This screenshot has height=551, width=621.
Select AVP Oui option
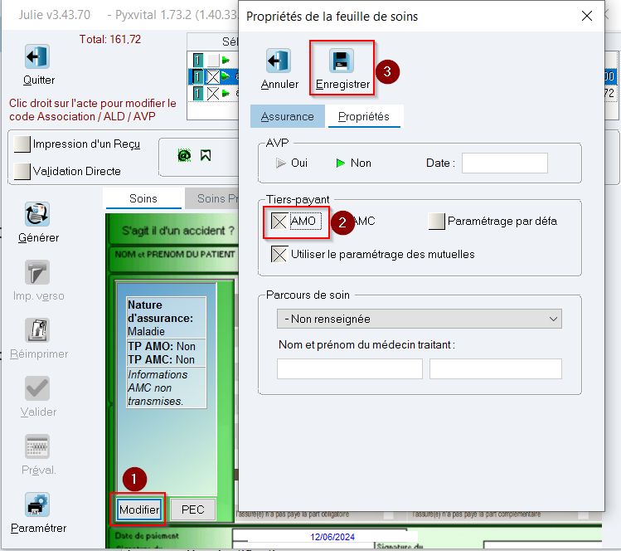pos(281,163)
